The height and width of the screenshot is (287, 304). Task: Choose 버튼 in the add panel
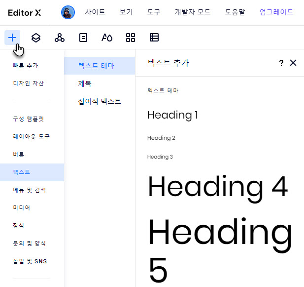(x=18, y=154)
